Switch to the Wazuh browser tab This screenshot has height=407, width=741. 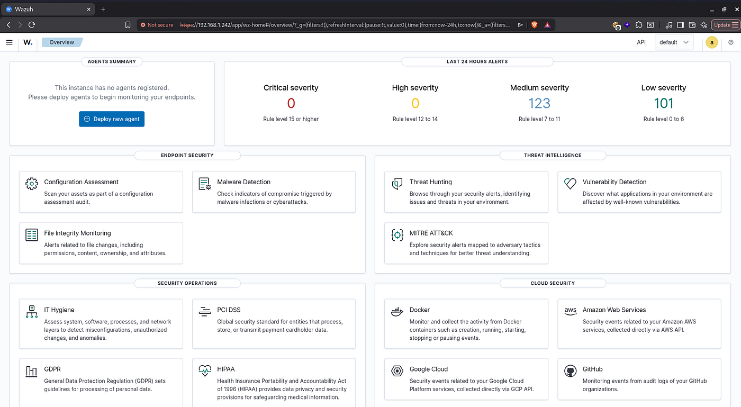(x=47, y=9)
